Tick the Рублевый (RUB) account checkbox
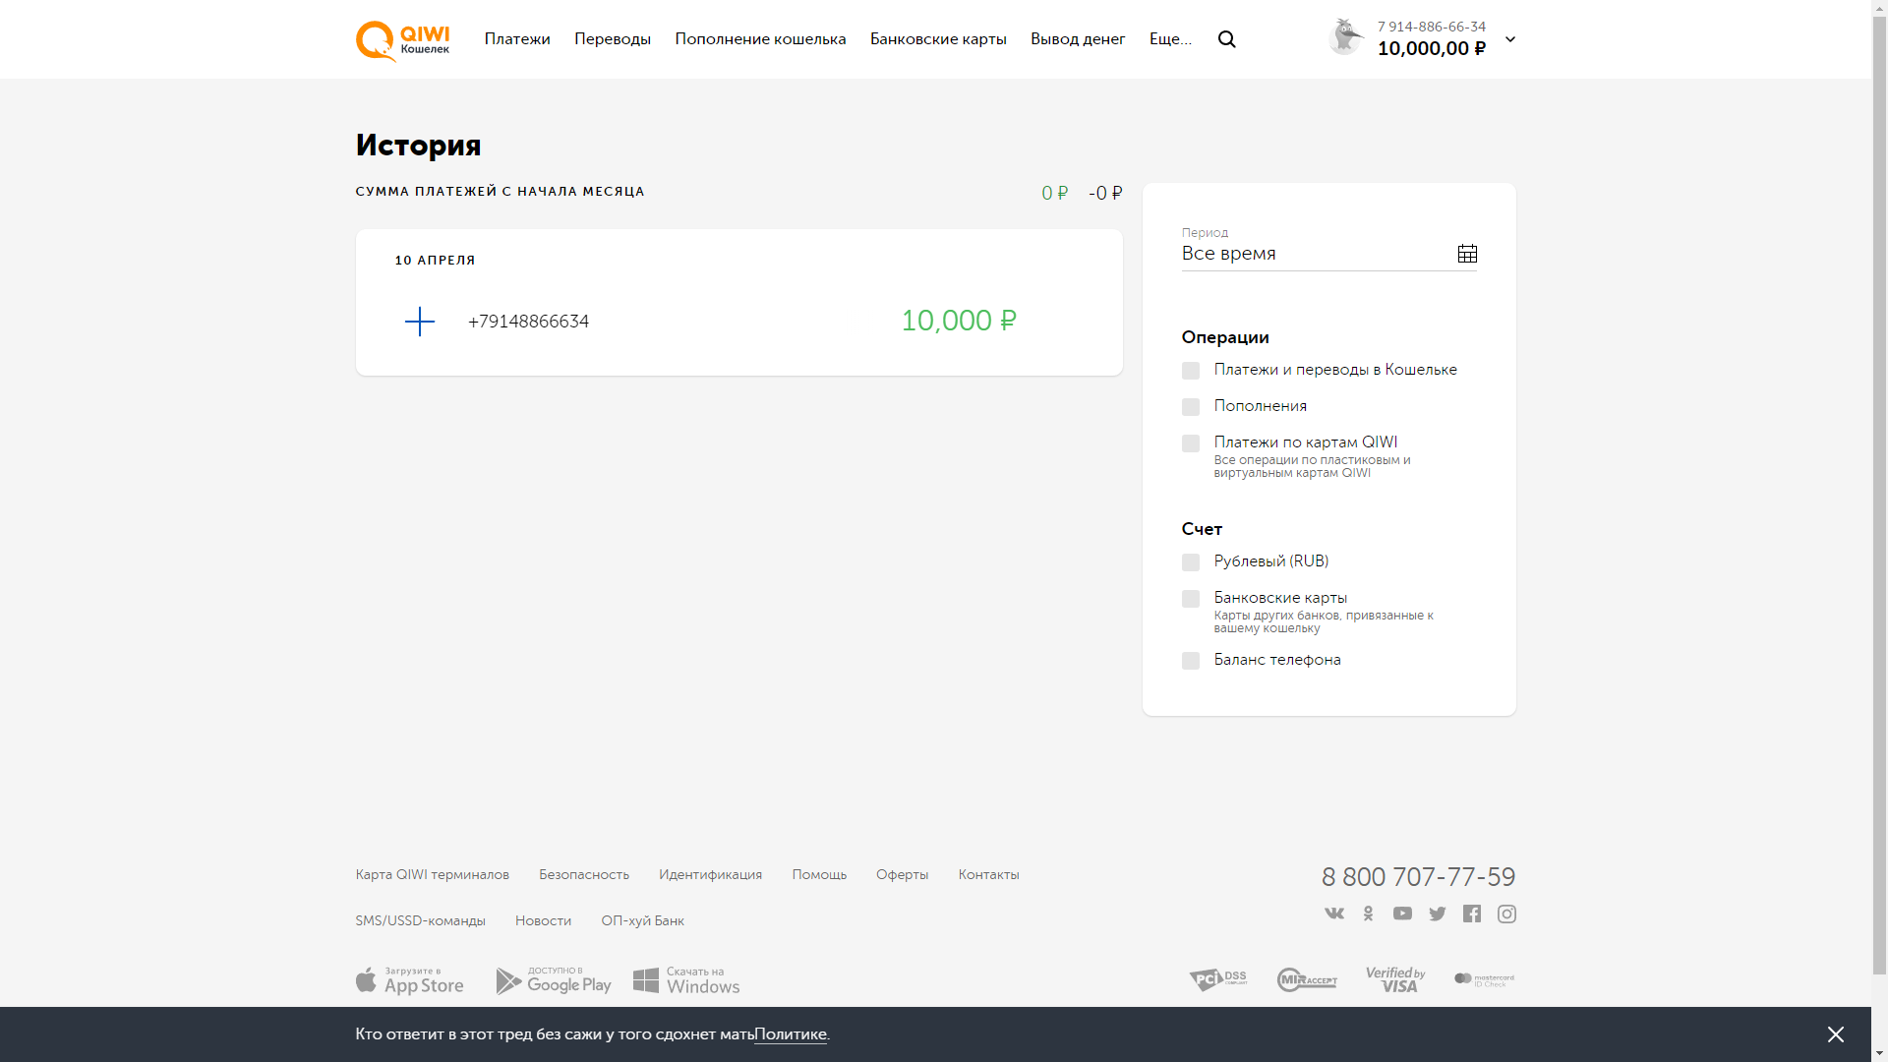1888x1062 pixels. pyautogui.click(x=1190, y=562)
